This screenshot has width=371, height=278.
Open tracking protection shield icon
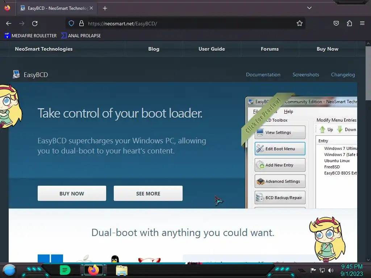coord(71,24)
